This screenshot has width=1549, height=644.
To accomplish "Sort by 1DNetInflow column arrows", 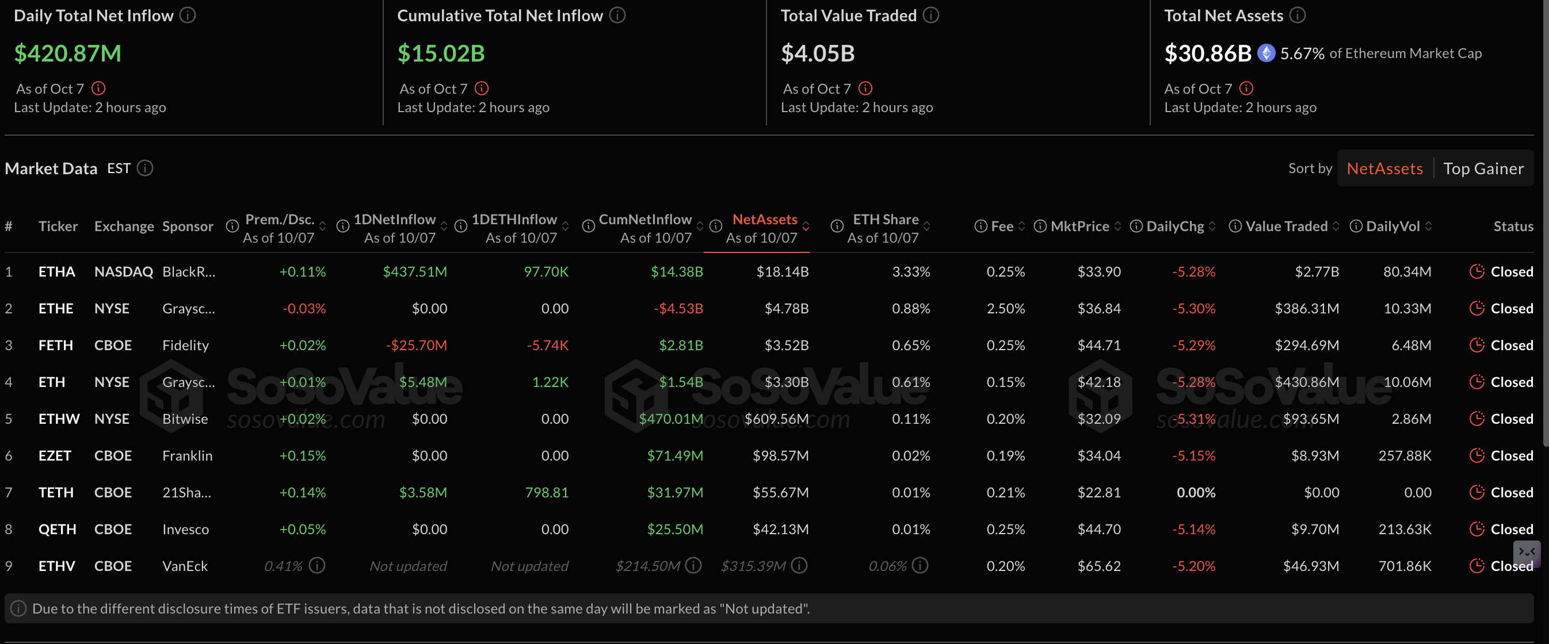I will [444, 227].
